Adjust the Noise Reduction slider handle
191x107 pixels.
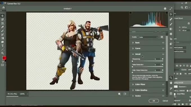tap(132, 67)
